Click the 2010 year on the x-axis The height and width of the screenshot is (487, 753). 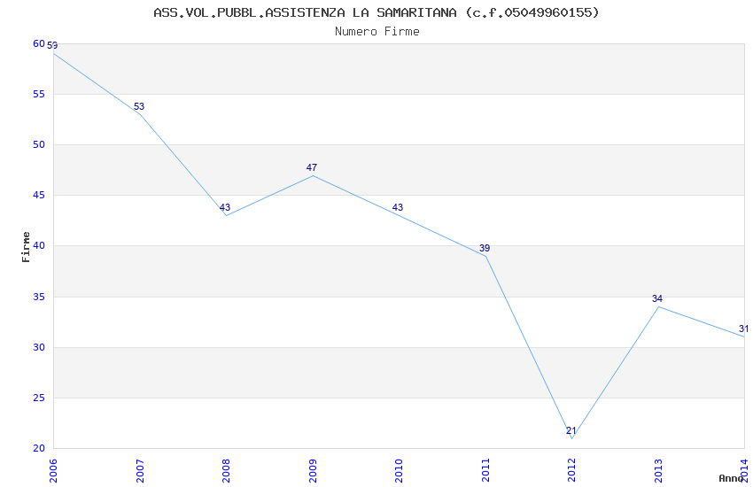[399, 470]
